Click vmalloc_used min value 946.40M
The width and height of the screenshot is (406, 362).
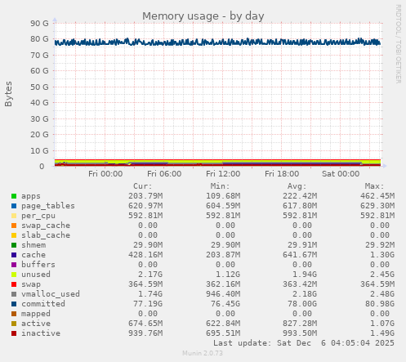[223, 294]
